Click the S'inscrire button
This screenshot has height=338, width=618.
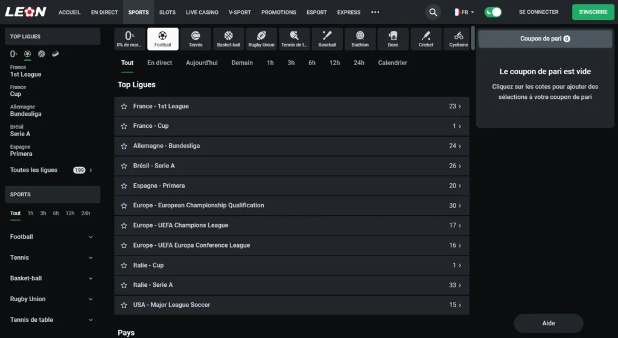[593, 12]
